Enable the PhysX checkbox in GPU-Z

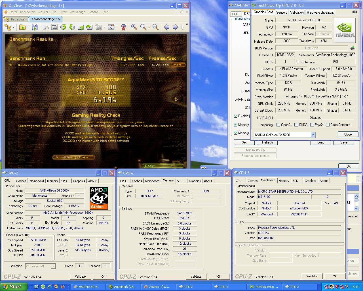312,125
